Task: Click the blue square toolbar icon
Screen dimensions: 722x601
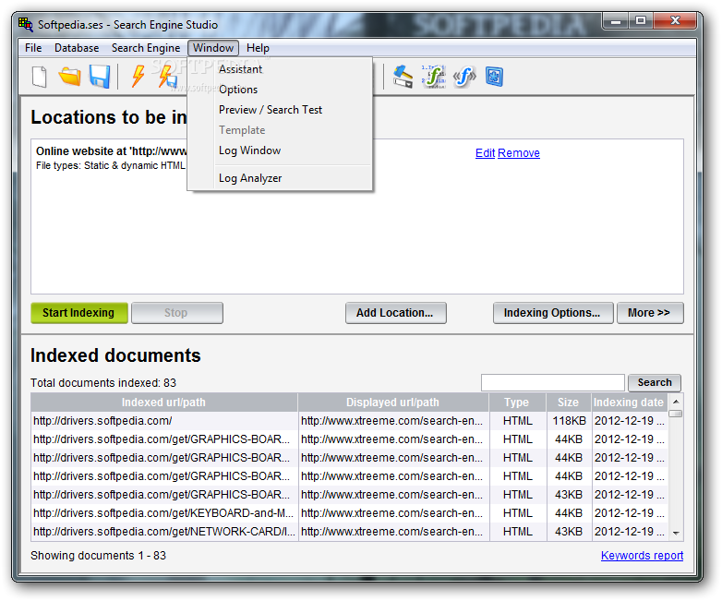Action: point(494,77)
